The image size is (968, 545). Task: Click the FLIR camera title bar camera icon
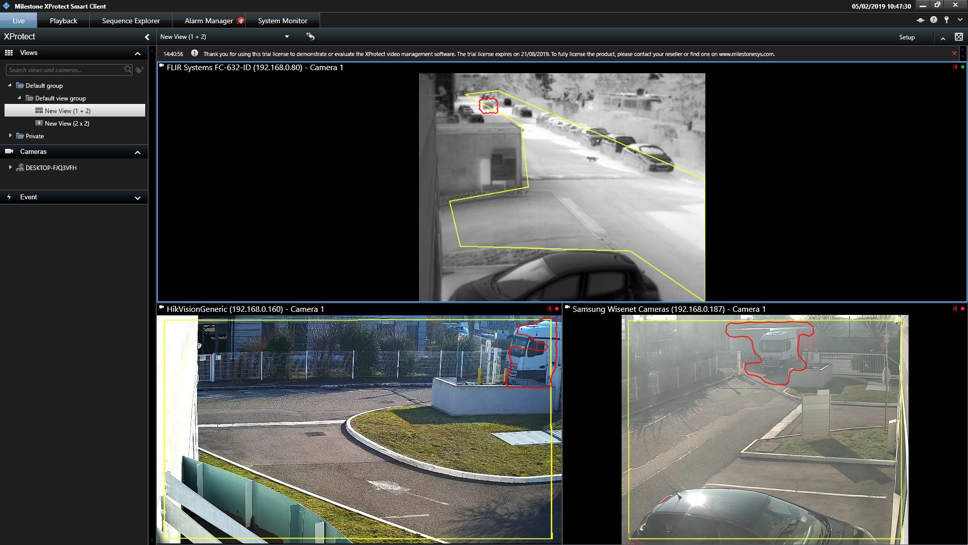[x=162, y=66]
